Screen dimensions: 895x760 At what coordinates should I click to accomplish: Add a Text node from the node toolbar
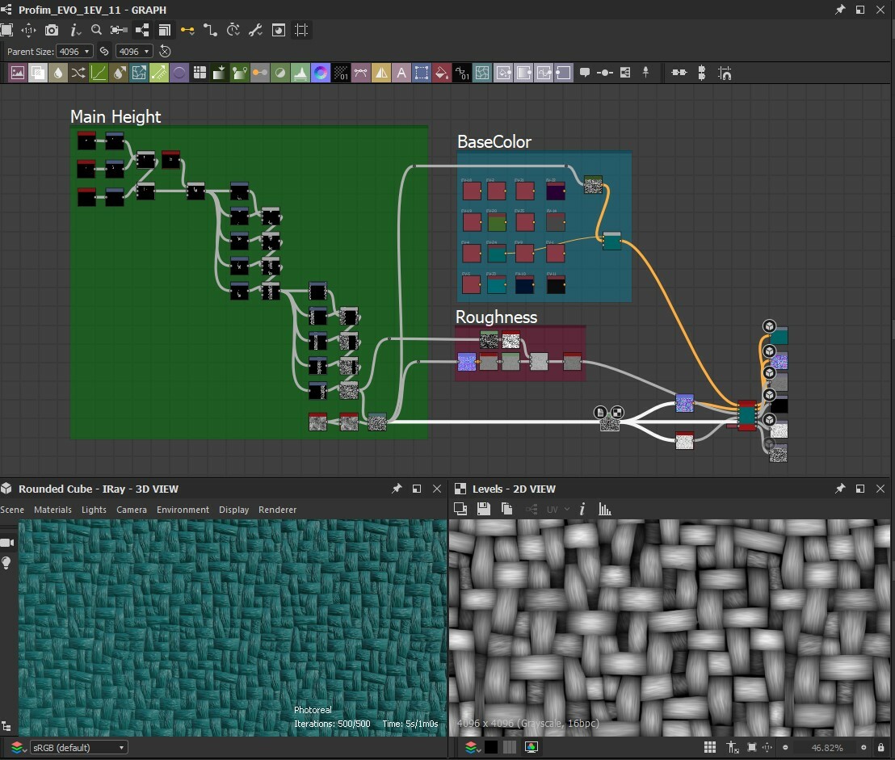[x=401, y=73]
